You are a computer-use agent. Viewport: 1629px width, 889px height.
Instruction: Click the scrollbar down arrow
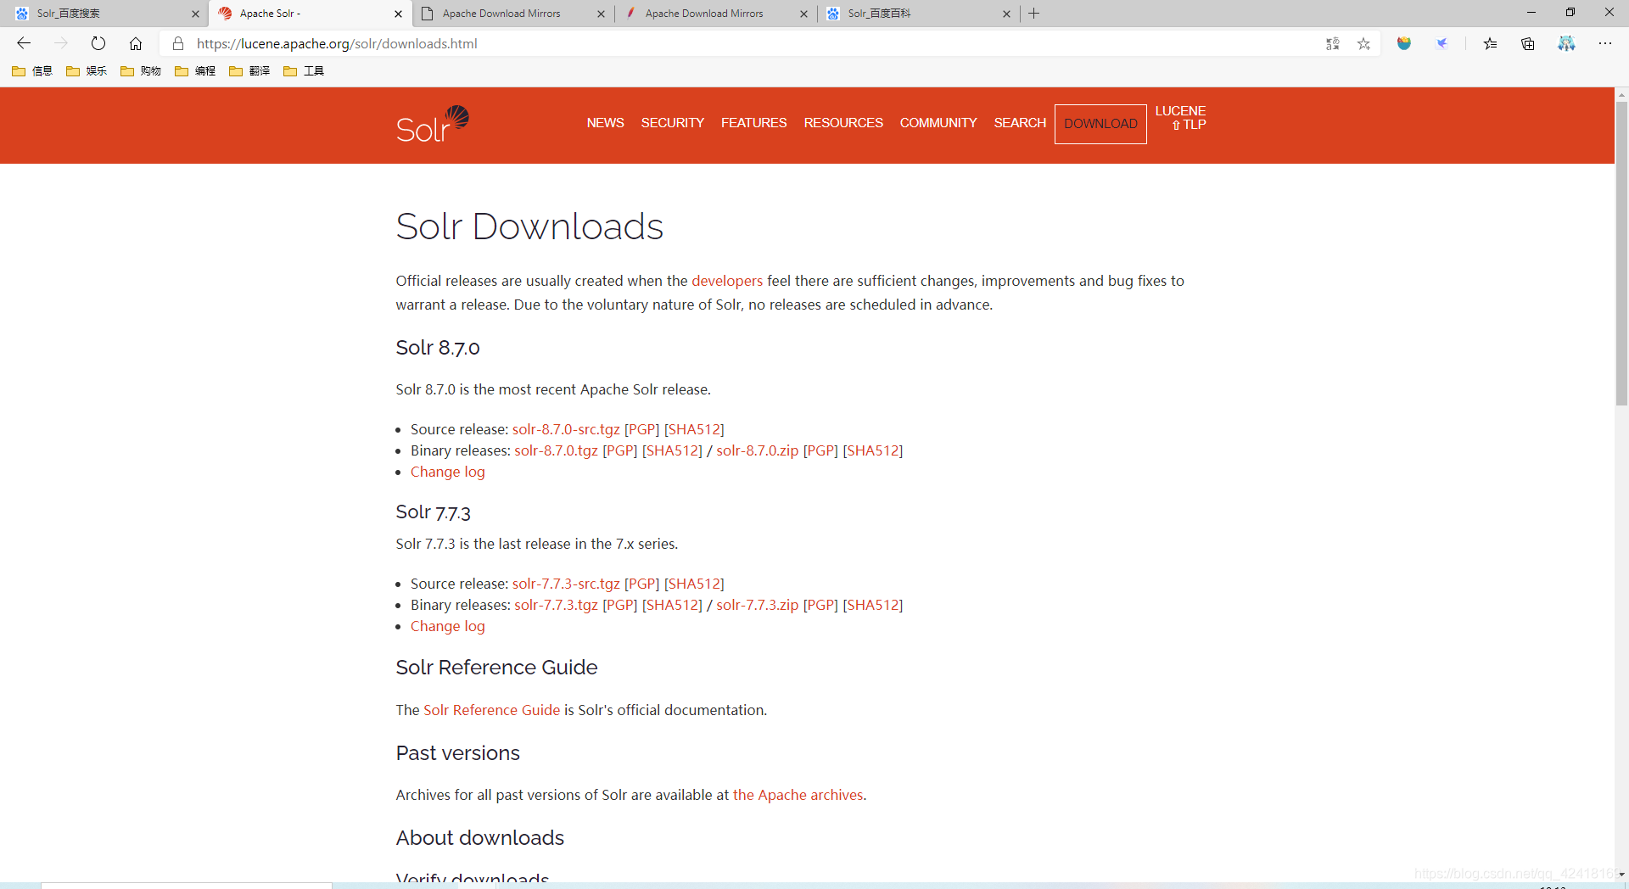tap(1621, 874)
